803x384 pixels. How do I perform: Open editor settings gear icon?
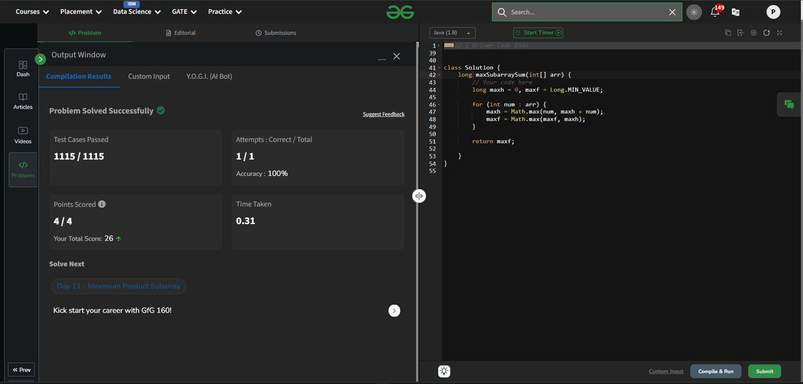753,33
